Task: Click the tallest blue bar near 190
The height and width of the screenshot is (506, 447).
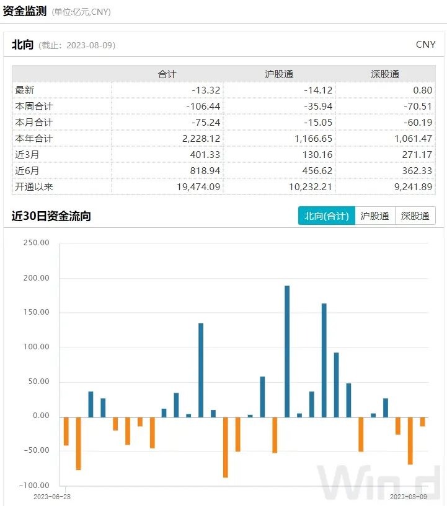Action: [x=287, y=351]
